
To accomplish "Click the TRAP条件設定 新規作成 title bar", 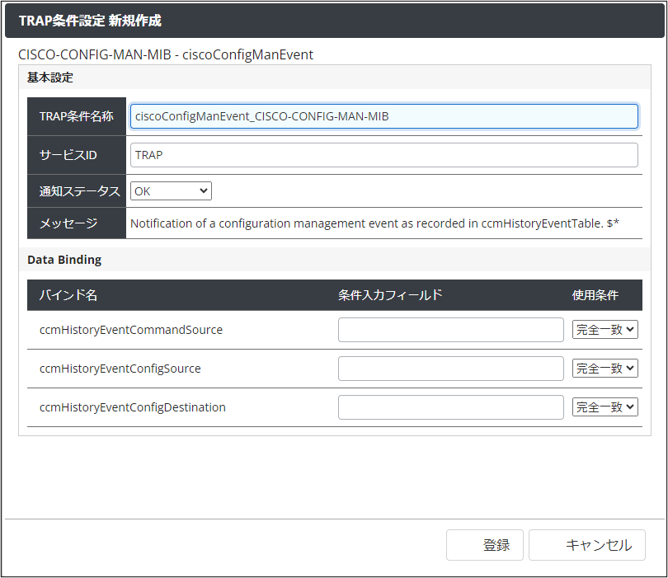I will (78, 19).
